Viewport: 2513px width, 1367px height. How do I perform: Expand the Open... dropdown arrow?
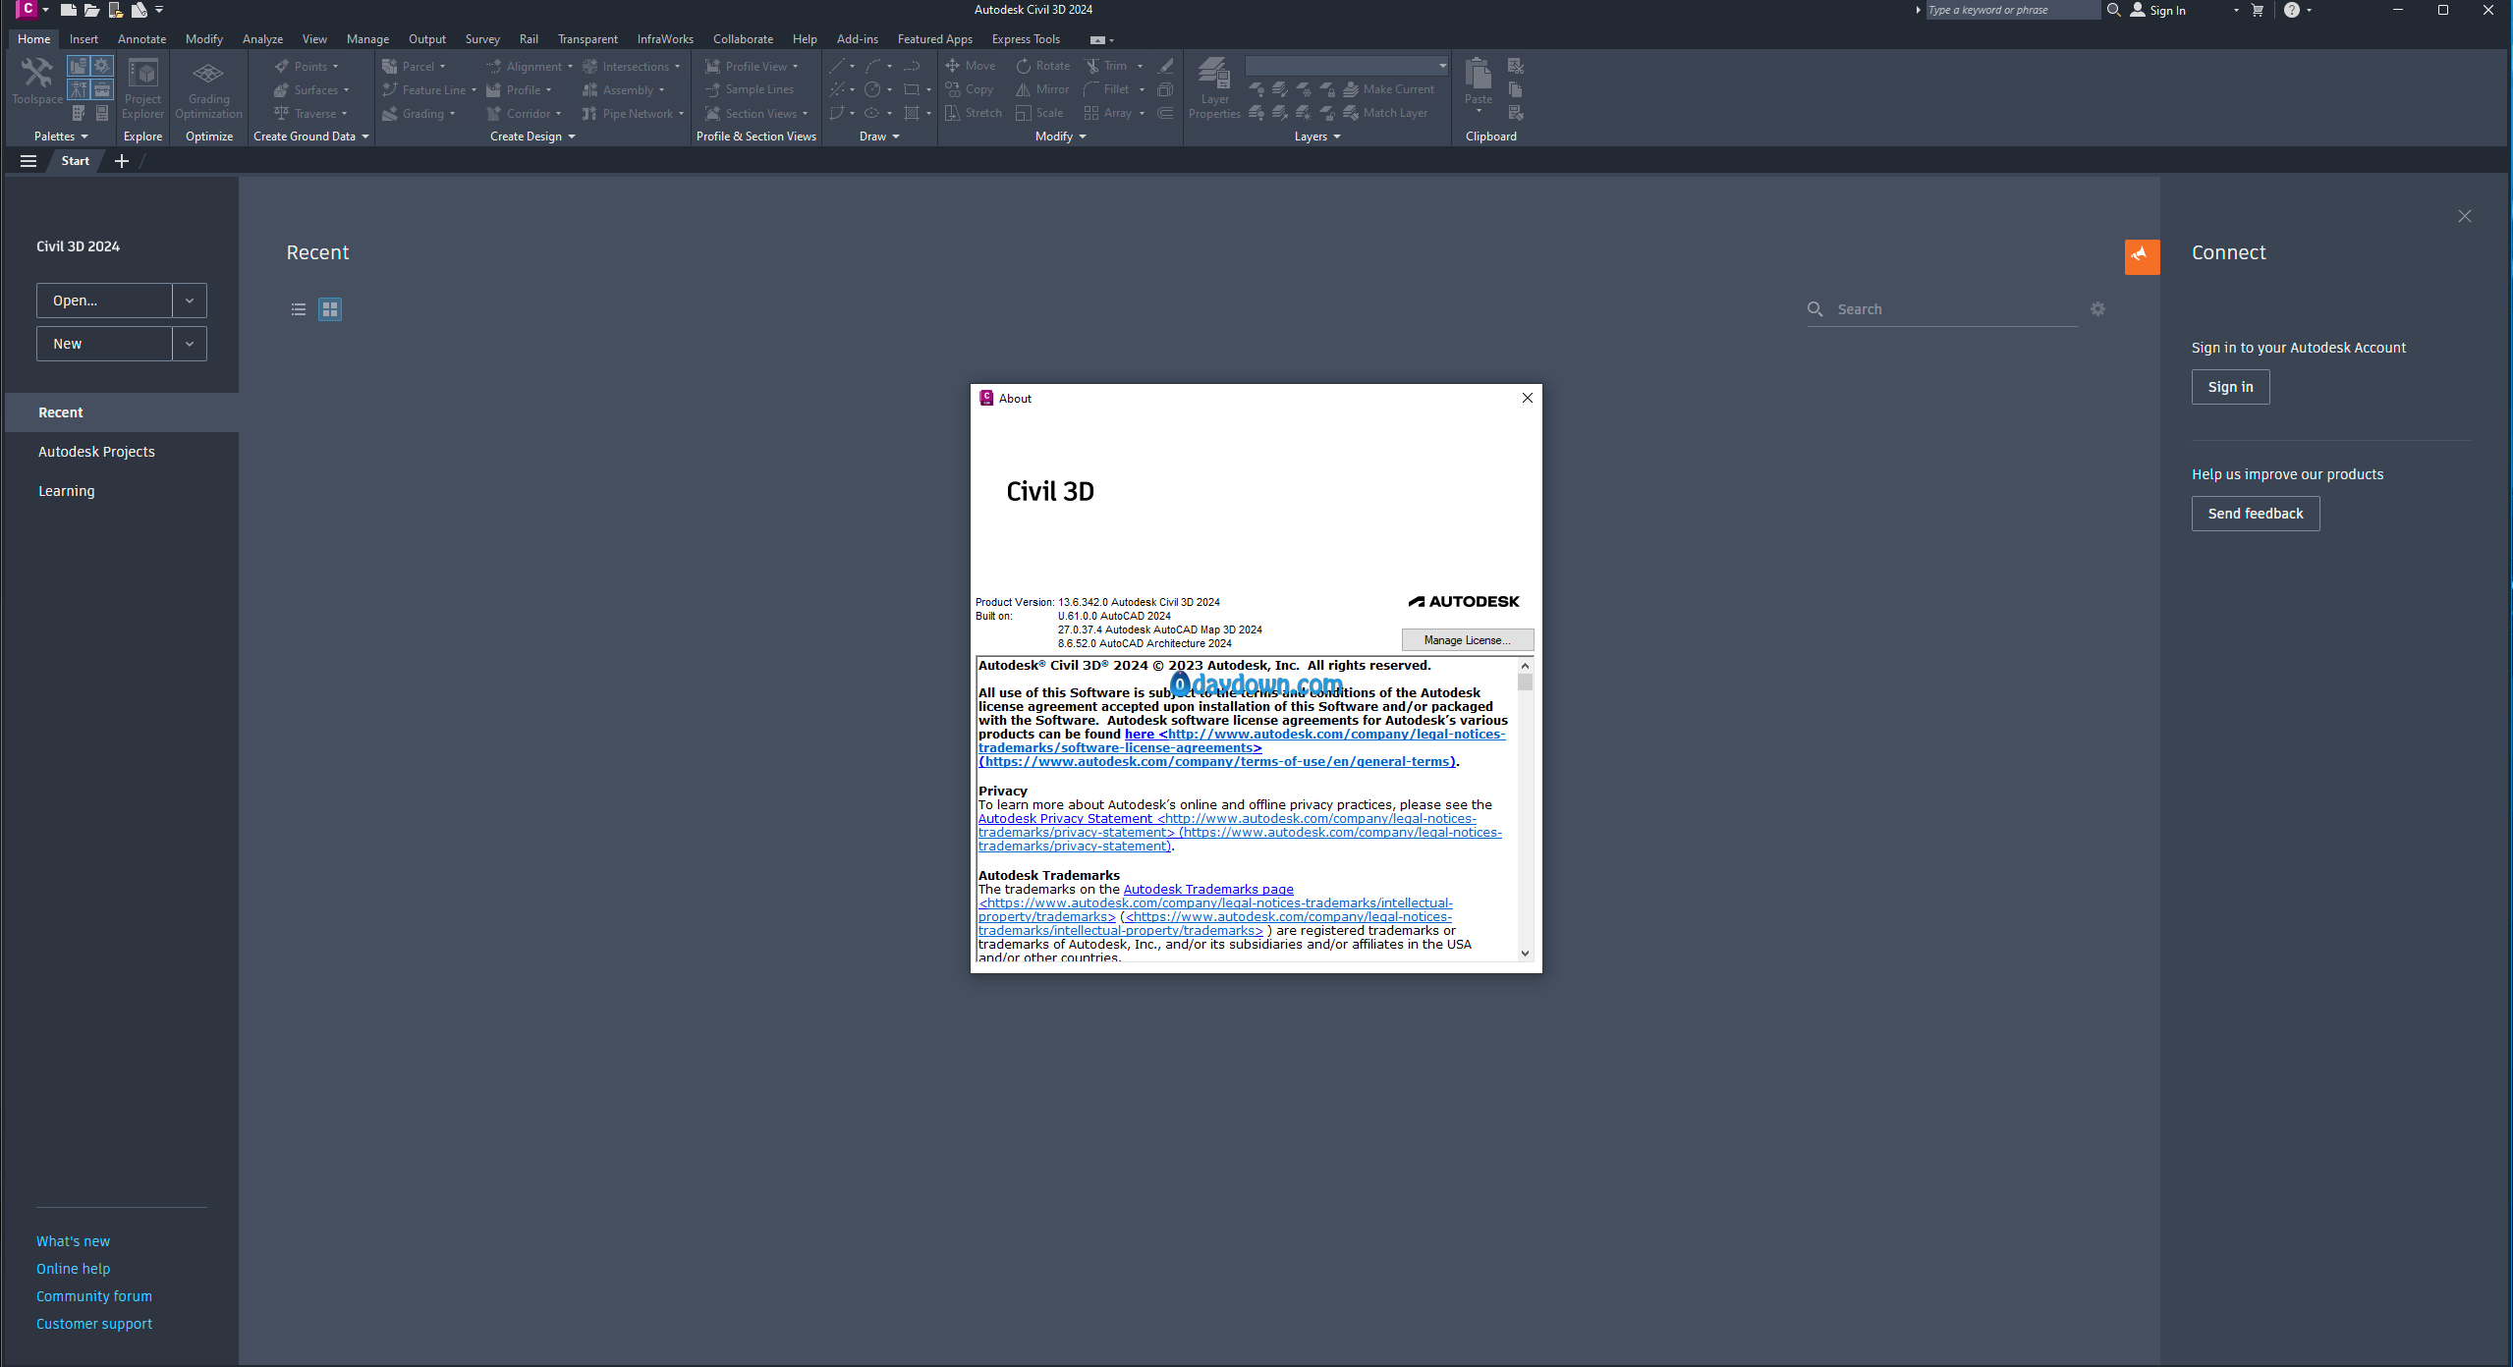click(190, 301)
